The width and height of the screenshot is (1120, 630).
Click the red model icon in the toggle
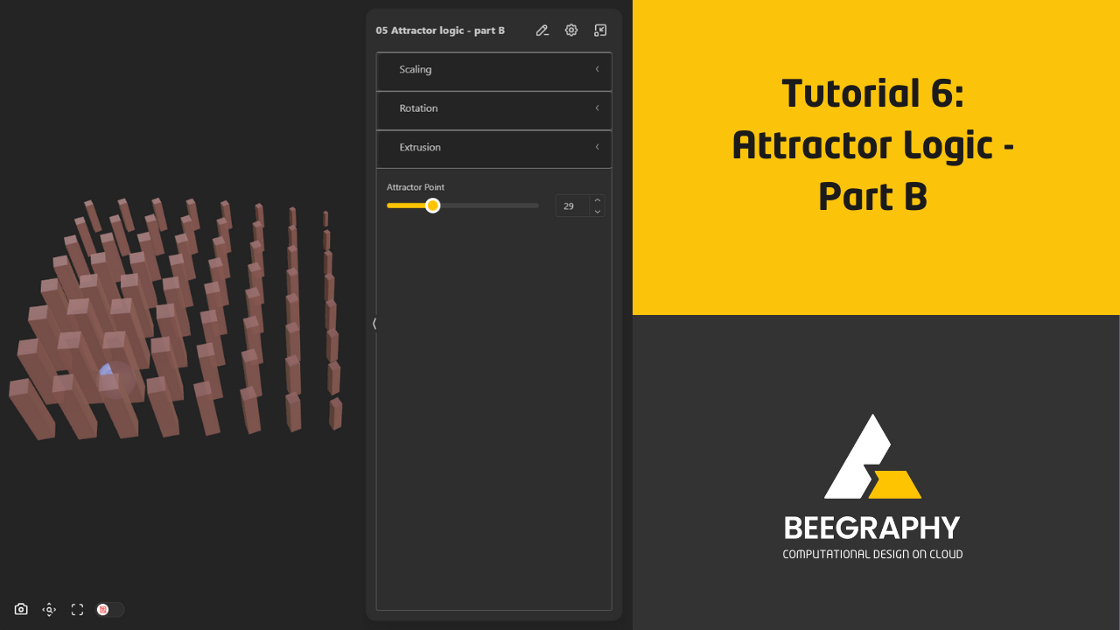pos(102,609)
